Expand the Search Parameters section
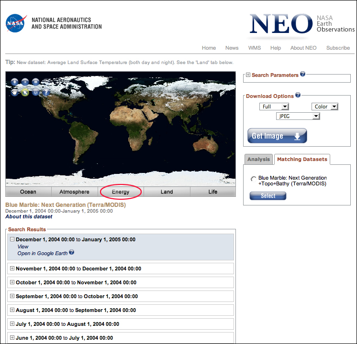357x344 pixels. point(248,75)
